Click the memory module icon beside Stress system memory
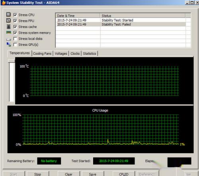199x176 pixels. (x=8, y=32)
